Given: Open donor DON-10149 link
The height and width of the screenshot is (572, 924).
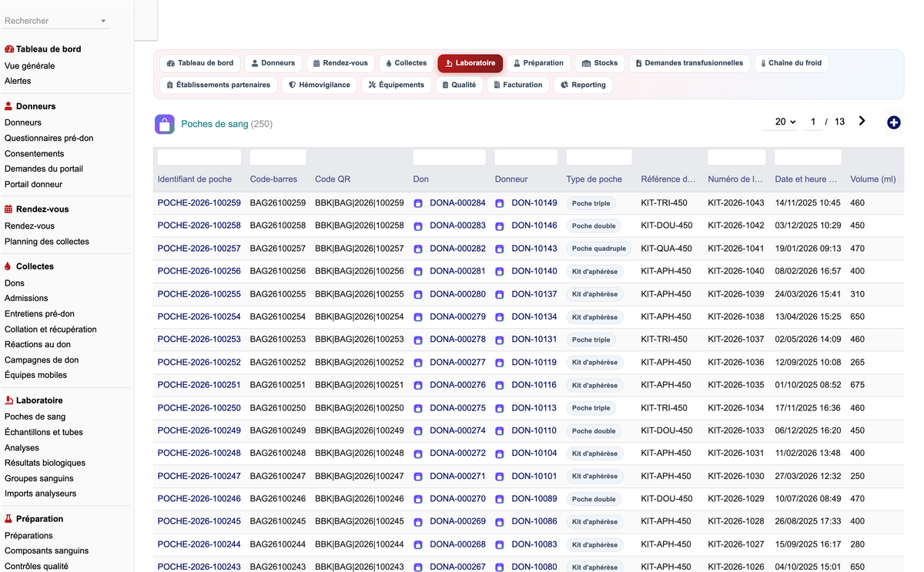Looking at the screenshot, I should (x=534, y=203).
